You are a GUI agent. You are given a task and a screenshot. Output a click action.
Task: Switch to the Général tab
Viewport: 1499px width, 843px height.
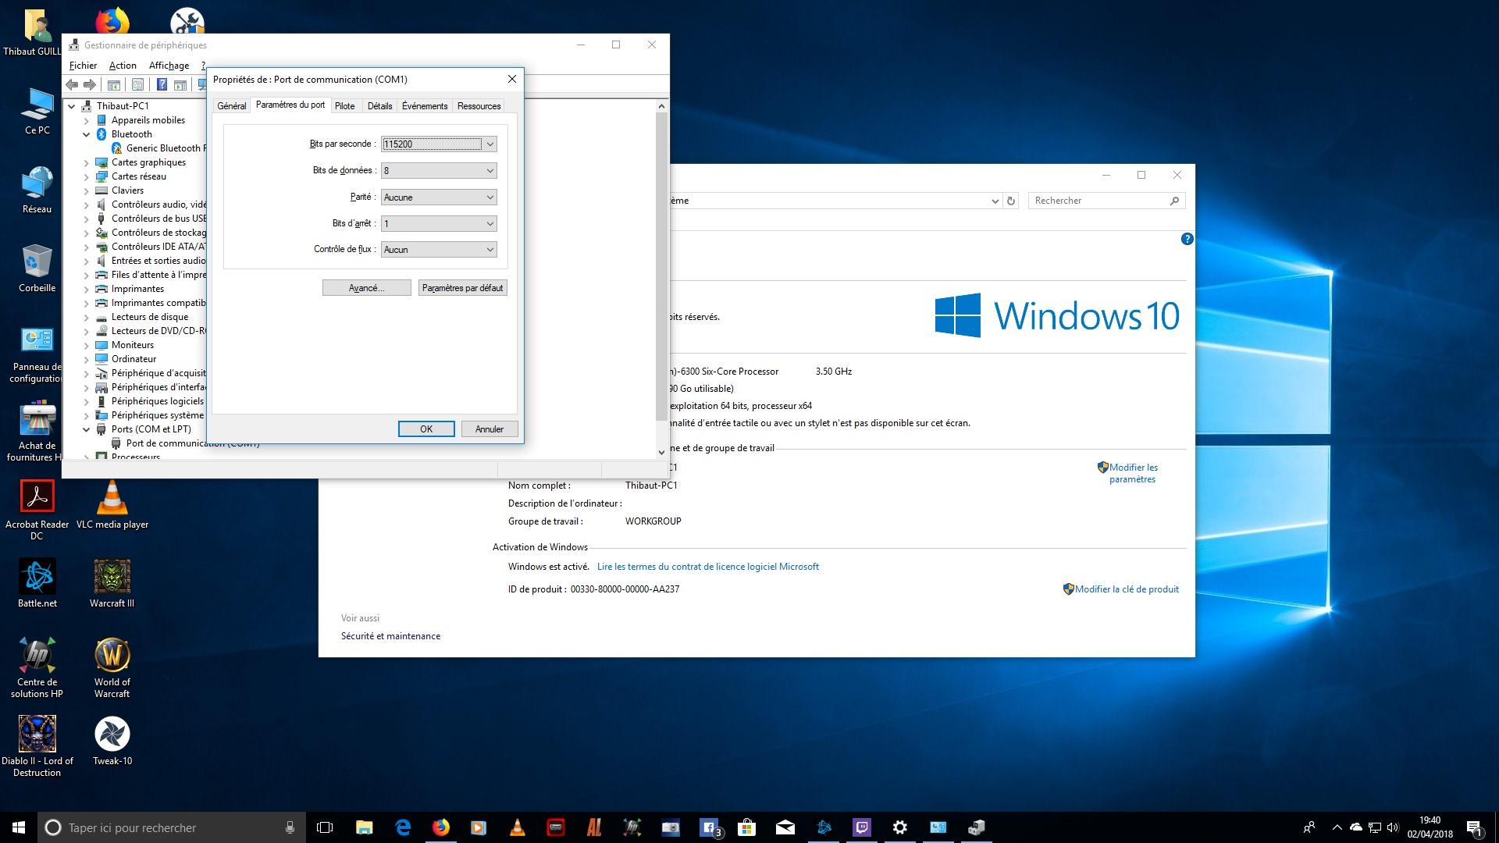pos(231,106)
